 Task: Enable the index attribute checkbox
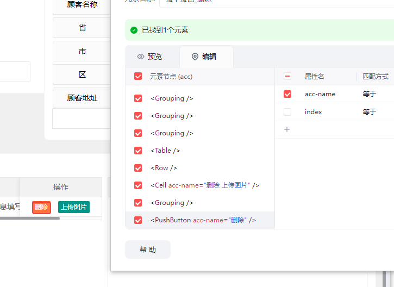(x=287, y=112)
